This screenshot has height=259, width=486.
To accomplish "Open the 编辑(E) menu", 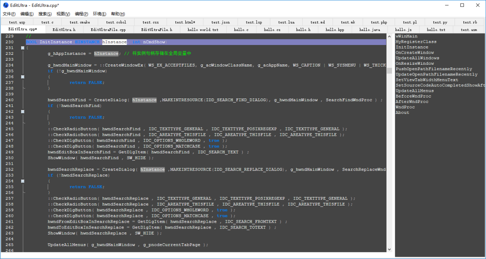I will [27, 14].
